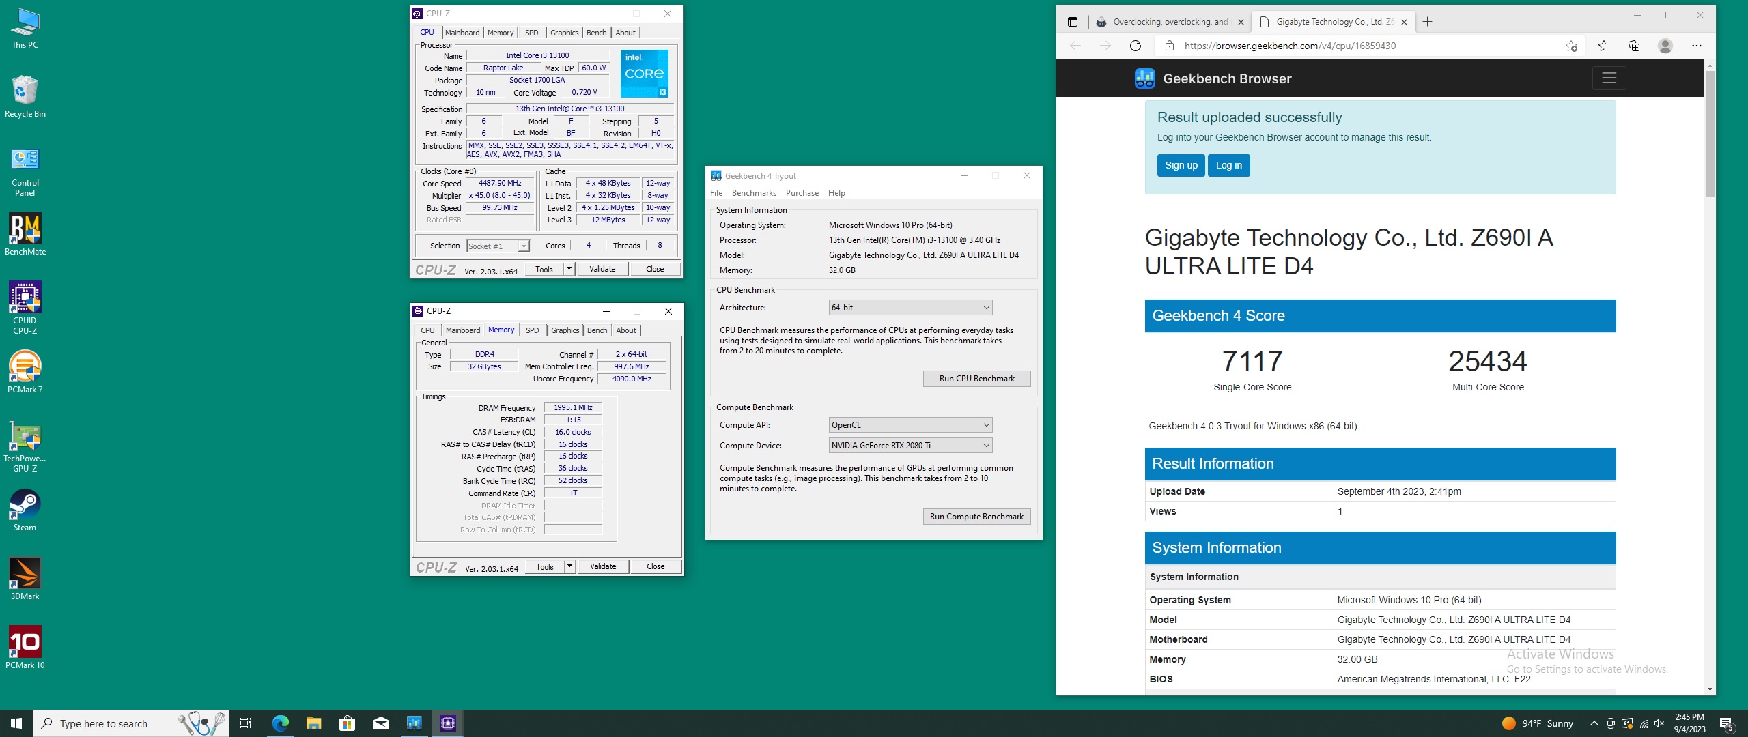The image size is (1748, 737).
Task: Open the Favorites list in Edge
Action: point(1604,46)
